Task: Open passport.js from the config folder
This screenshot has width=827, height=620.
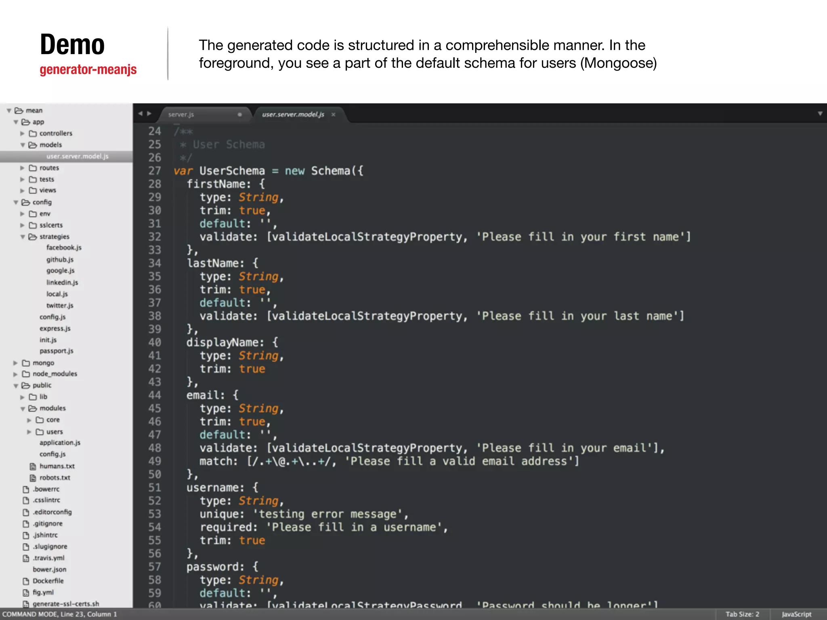Action: (57, 351)
